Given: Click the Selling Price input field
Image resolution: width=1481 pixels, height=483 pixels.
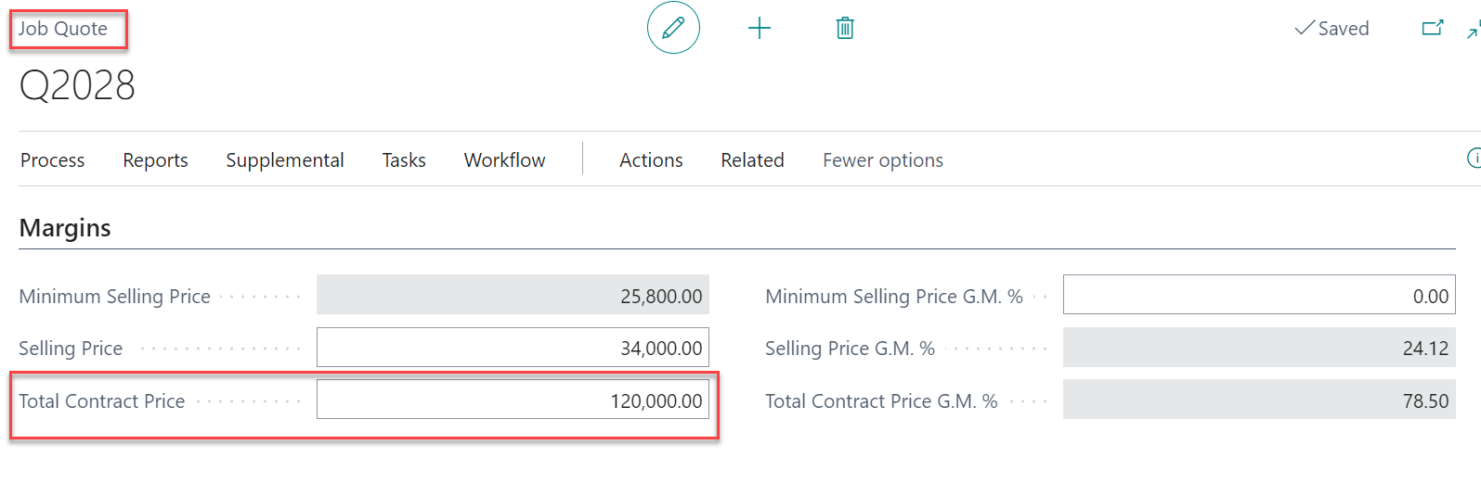Looking at the screenshot, I should [x=513, y=348].
